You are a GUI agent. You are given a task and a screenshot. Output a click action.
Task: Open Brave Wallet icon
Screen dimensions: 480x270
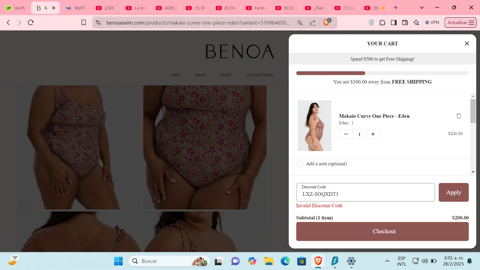pyautogui.click(x=405, y=22)
